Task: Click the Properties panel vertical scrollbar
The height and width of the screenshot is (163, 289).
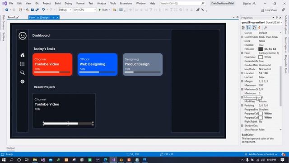Action: (280, 86)
